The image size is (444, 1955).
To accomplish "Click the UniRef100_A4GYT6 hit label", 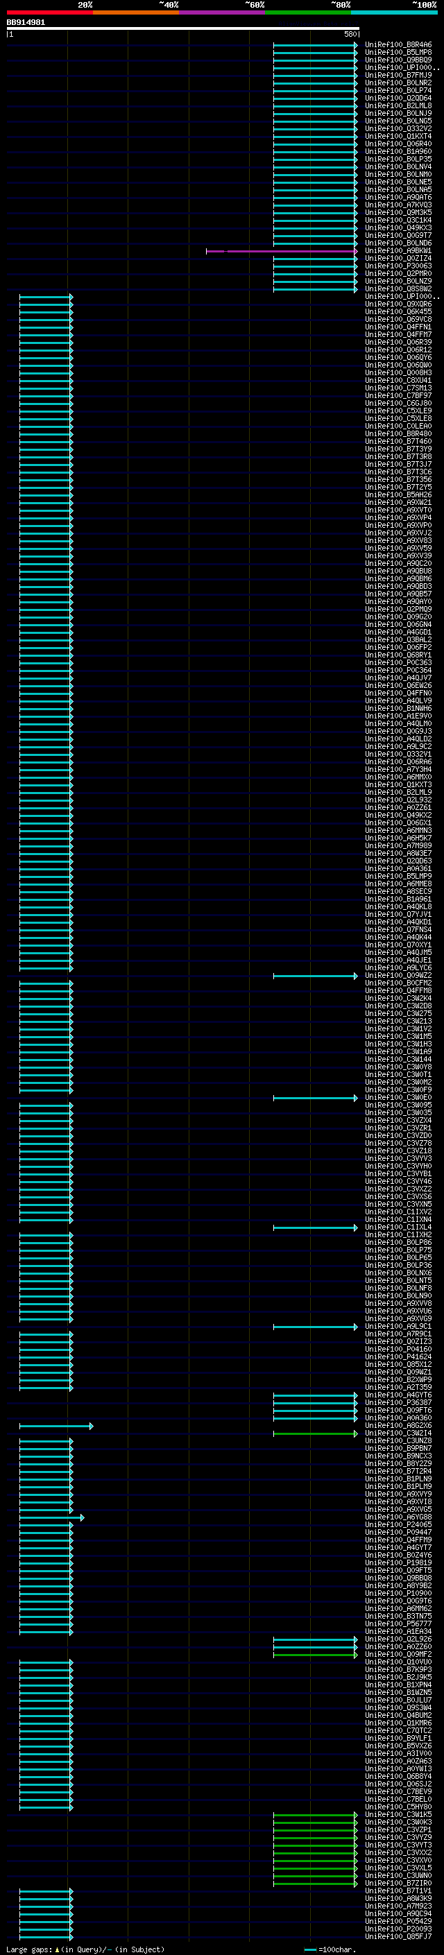I will [x=398, y=1395].
